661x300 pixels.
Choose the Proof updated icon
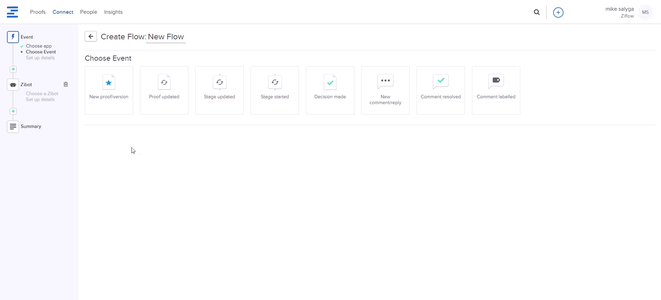[164, 82]
